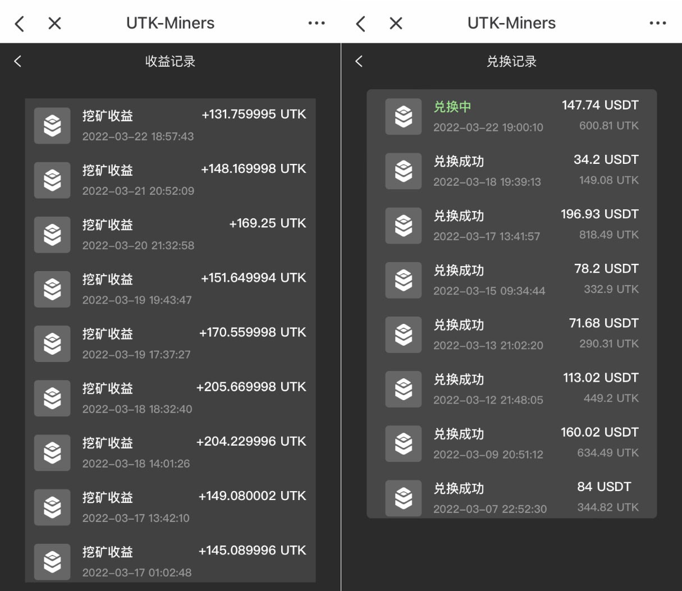This screenshot has width=682, height=591.
Task: Tap stack icon of 34.2 USDT exchange
Action: coord(403,171)
